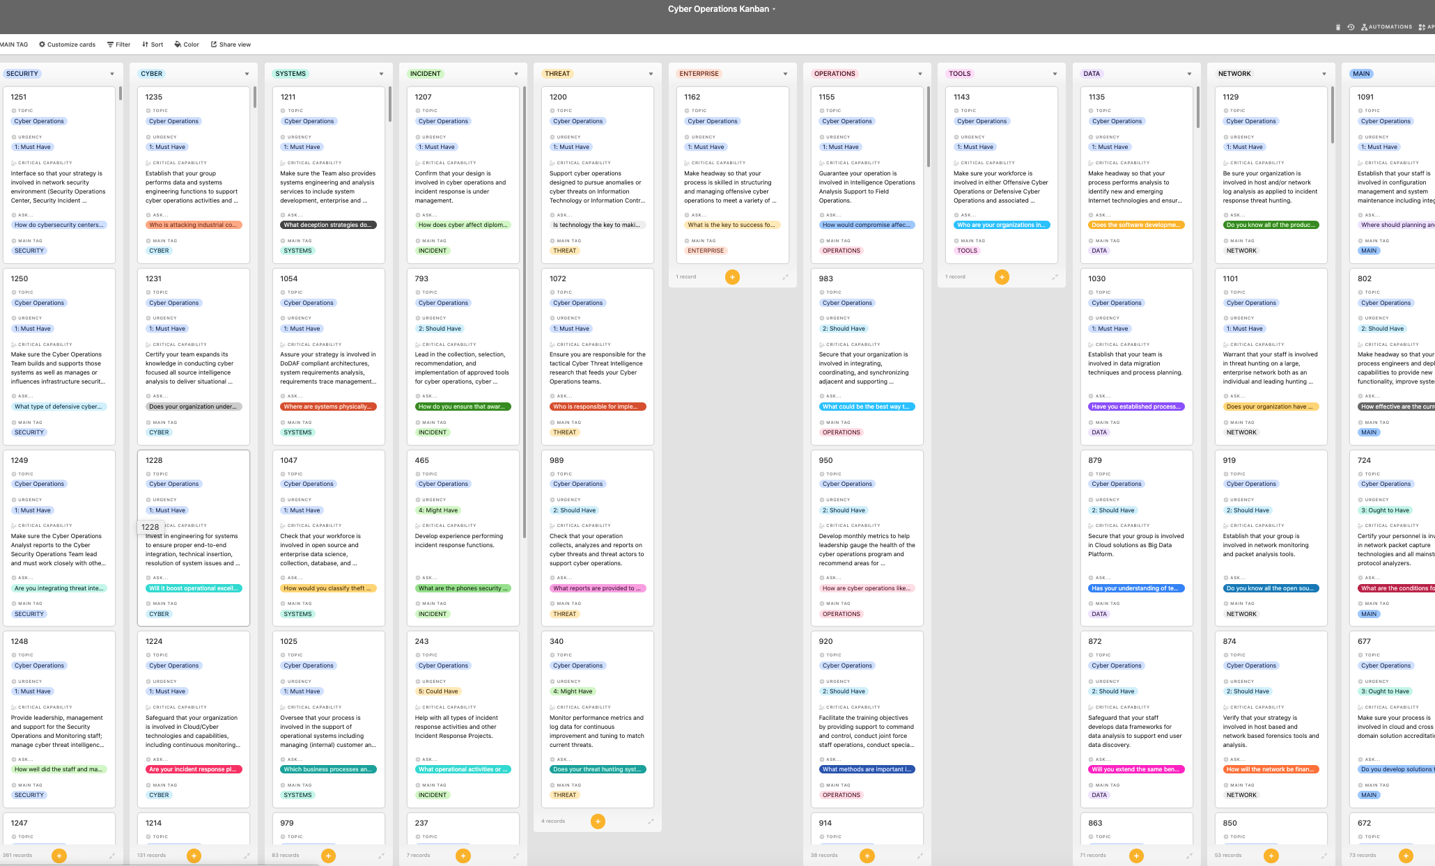The height and width of the screenshot is (866, 1435).
Task: Add new record to THREAT stack
Action: tap(598, 821)
